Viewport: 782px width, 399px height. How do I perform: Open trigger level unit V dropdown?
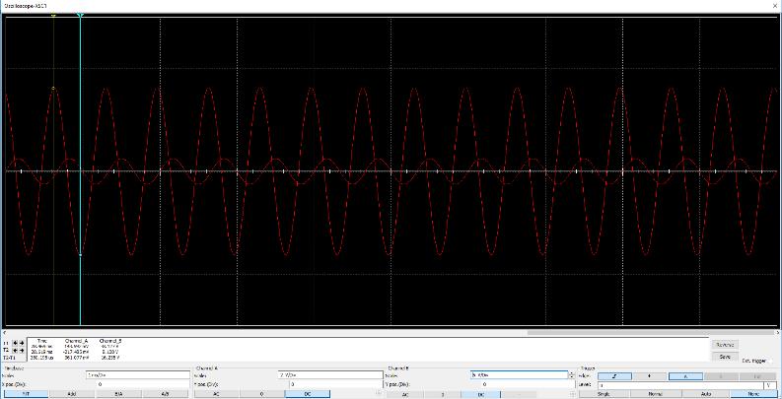pos(770,385)
